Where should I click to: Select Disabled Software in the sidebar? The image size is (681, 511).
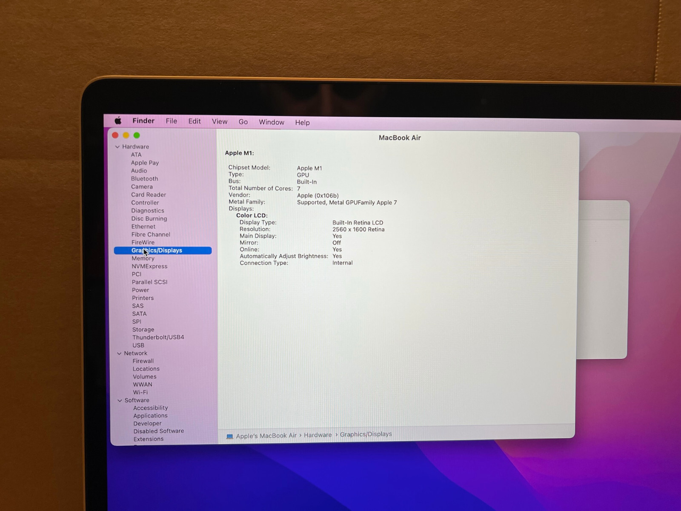coord(159,431)
